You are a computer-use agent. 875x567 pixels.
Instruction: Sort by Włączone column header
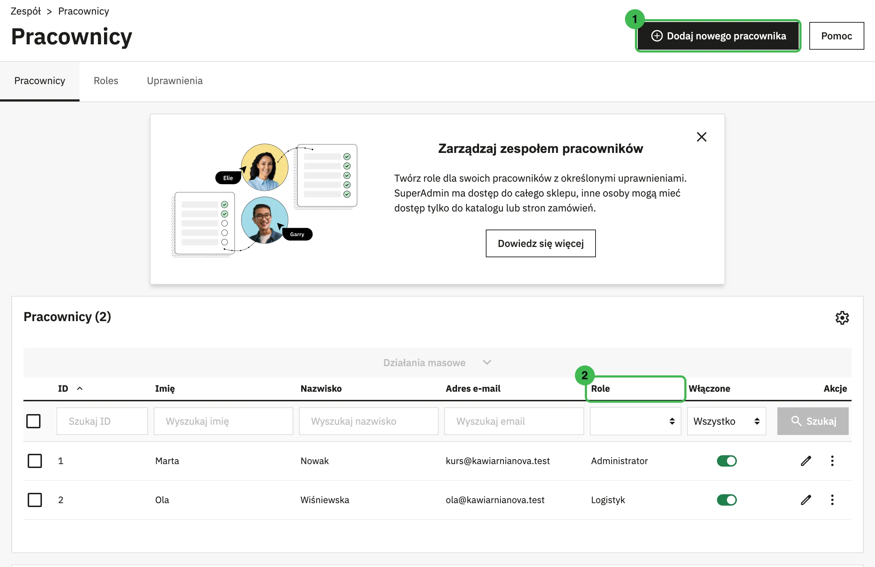(x=709, y=389)
